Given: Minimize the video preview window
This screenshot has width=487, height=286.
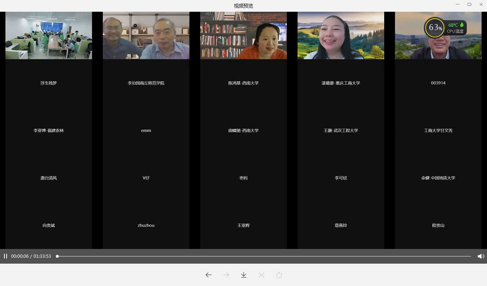Looking at the screenshot, I should coord(458,4).
